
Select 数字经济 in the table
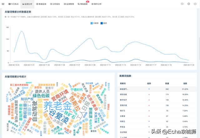tap(123, 100)
